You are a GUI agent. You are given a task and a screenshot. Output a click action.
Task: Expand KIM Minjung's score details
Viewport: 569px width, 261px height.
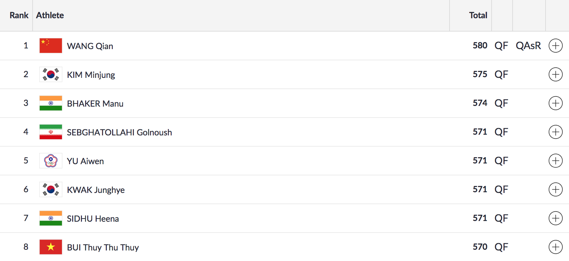(x=555, y=74)
